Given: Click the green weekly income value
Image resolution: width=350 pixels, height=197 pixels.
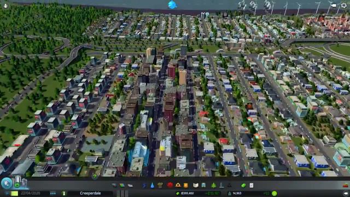Looking at the screenshot, I should (x=212, y=193).
